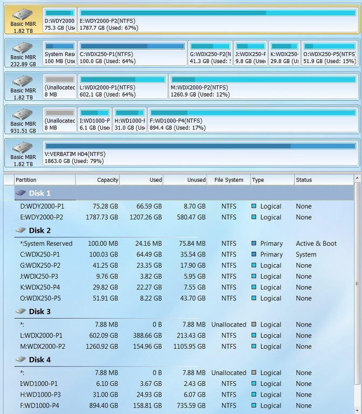Image resolution: width=362 pixels, height=414 pixels.
Task: Select the E:WDY2000-P2 partition block in disk map
Action: pyautogui.click(x=218, y=20)
